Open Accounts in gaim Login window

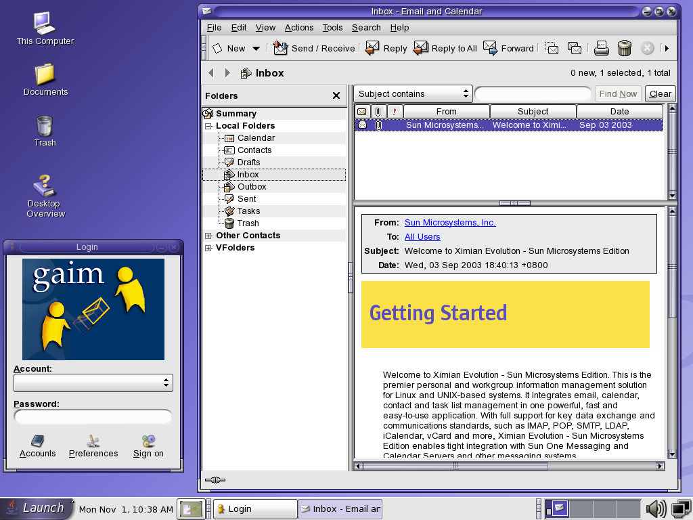pyautogui.click(x=38, y=447)
